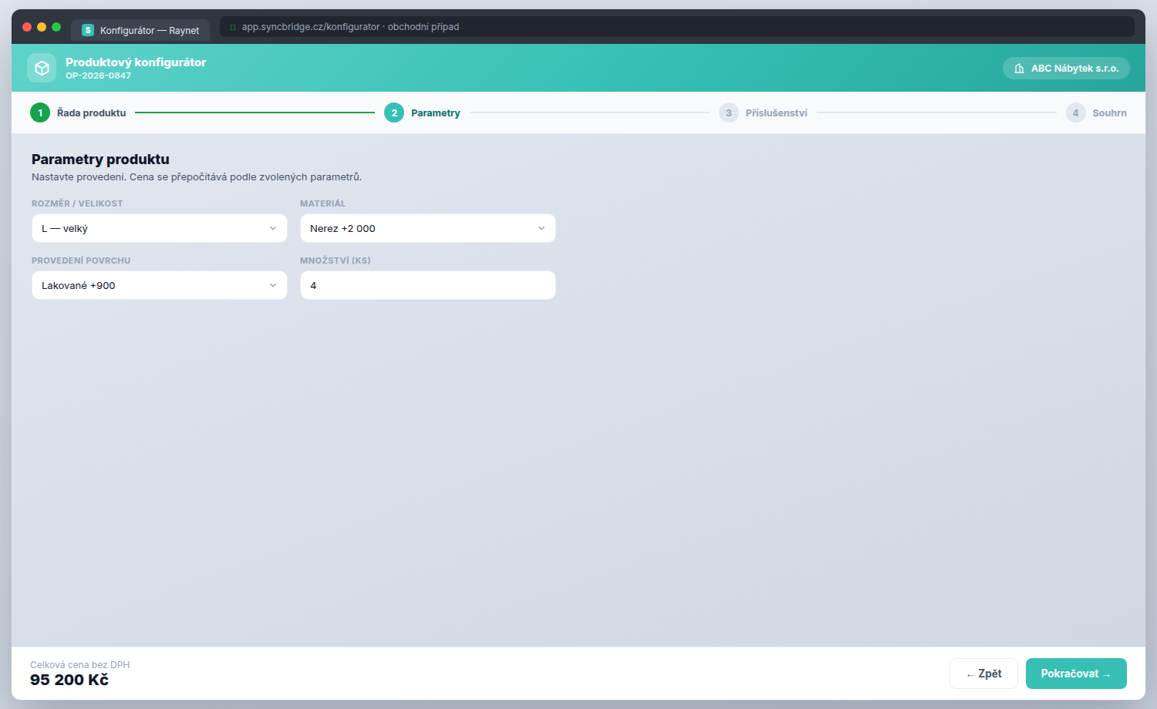The height and width of the screenshot is (709, 1157).
Task: Click the Parametry produktu heading
Action: tap(100, 160)
